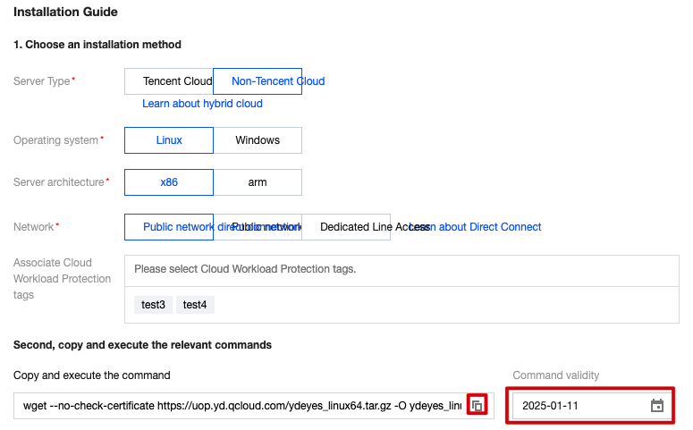Click the test4 tag
Viewport: 693px width, 430px height.
[195, 305]
